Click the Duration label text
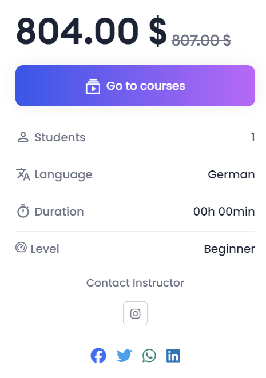This screenshot has width=266, height=378. (x=59, y=212)
